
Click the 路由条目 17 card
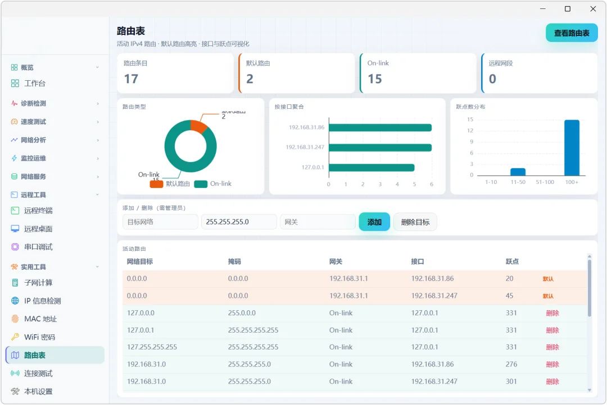175,73
